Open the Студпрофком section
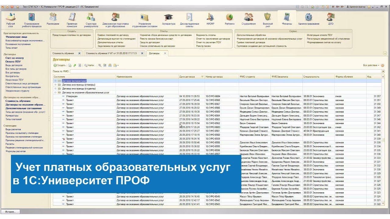This screenshot has height=219, width=390. pos(248,18)
